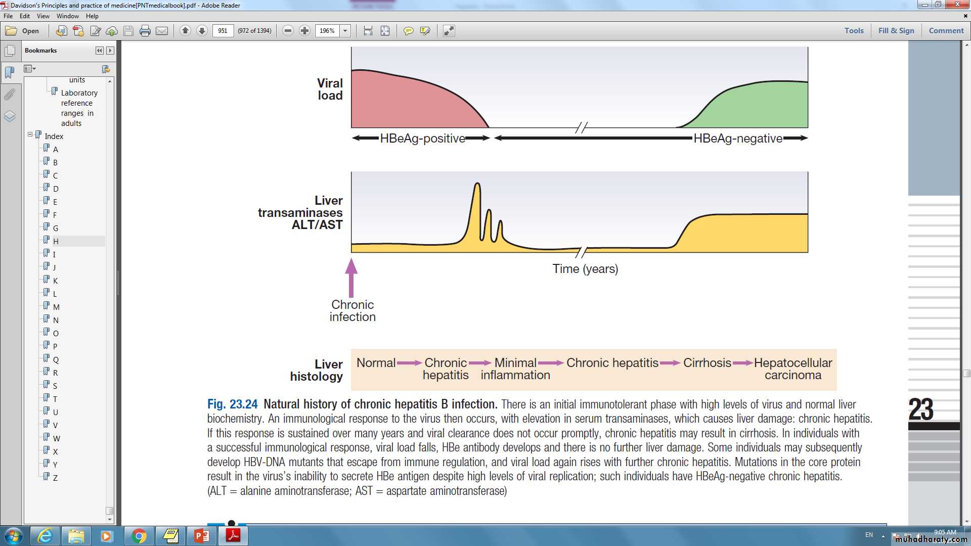Open the zoom level dropdown
971x546 pixels.
[345, 31]
